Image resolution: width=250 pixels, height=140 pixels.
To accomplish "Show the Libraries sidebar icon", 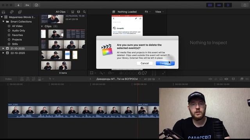I will tap(4, 12).
